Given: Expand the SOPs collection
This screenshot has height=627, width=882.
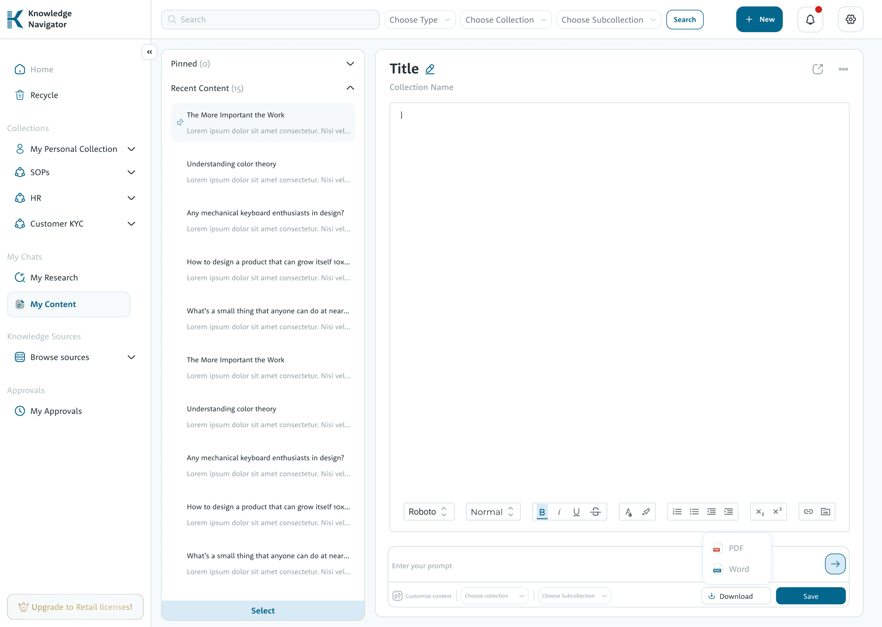Looking at the screenshot, I should click(x=131, y=172).
